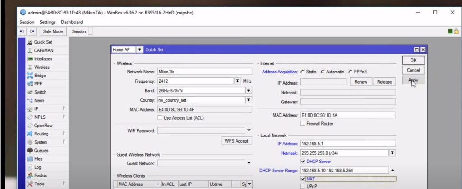Open the CAPsMAN sidebar item
The height and width of the screenshot is (189, 462).
tap(44, 50)
